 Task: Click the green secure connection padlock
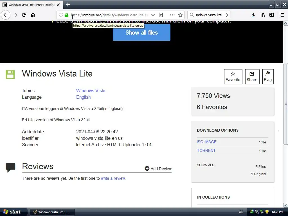67,15
